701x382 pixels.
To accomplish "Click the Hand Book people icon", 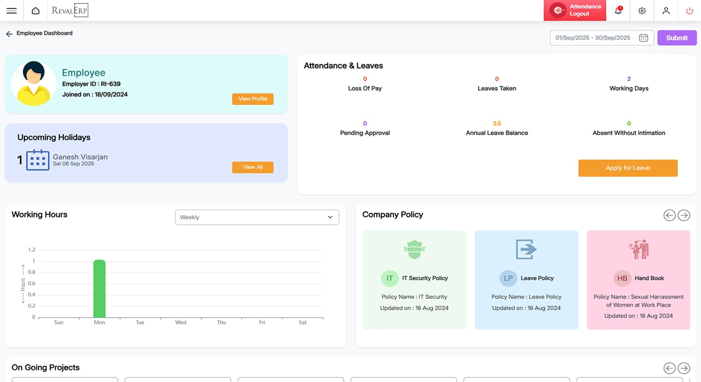I will coord(638,250).
